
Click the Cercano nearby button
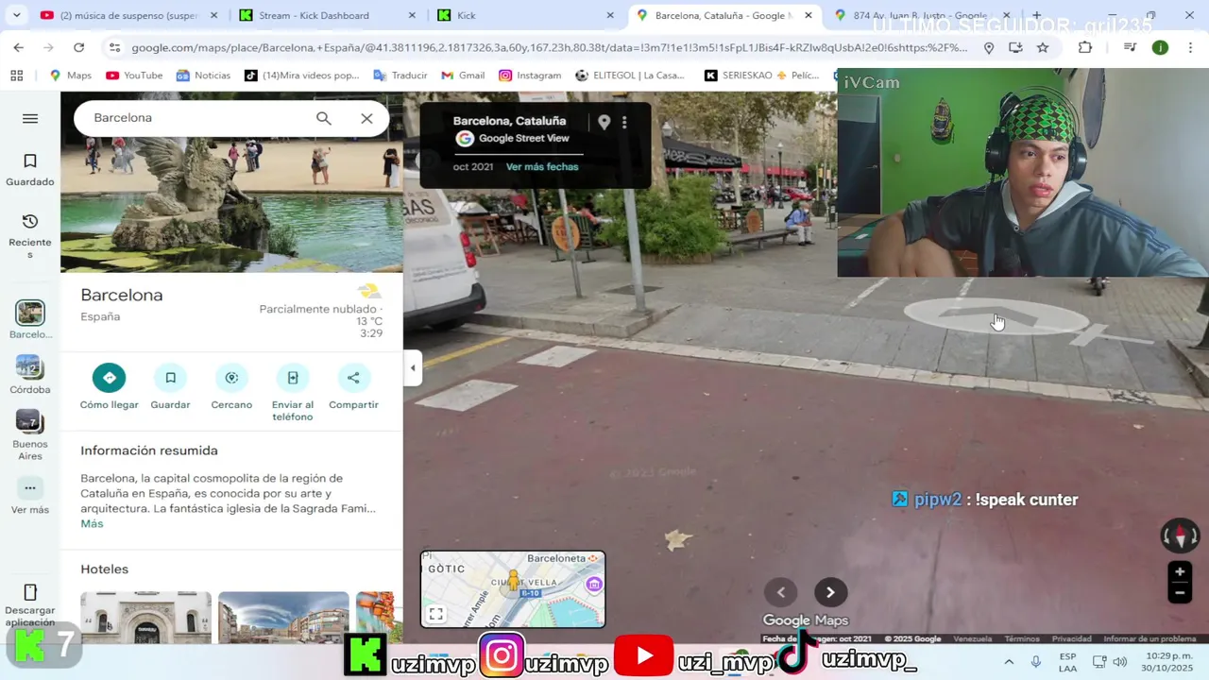(x=231, y=387)
